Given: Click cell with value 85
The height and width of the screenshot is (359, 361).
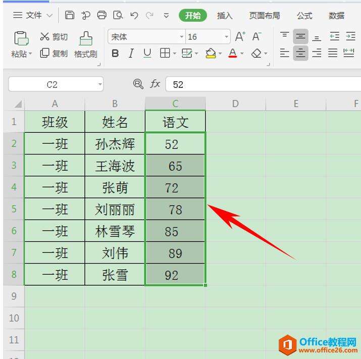Looking at the screenshot, I should 175,231.
